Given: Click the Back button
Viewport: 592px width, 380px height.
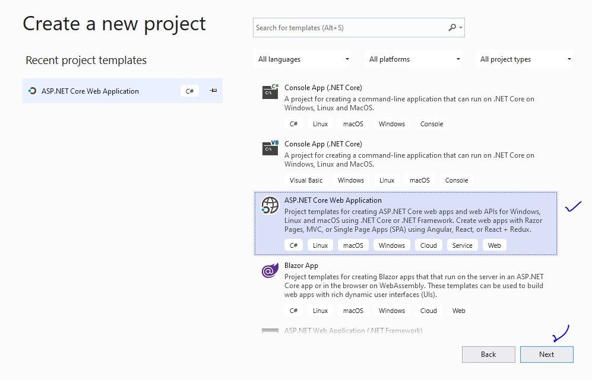Looking at the screenshot, I should coord(488,355).
